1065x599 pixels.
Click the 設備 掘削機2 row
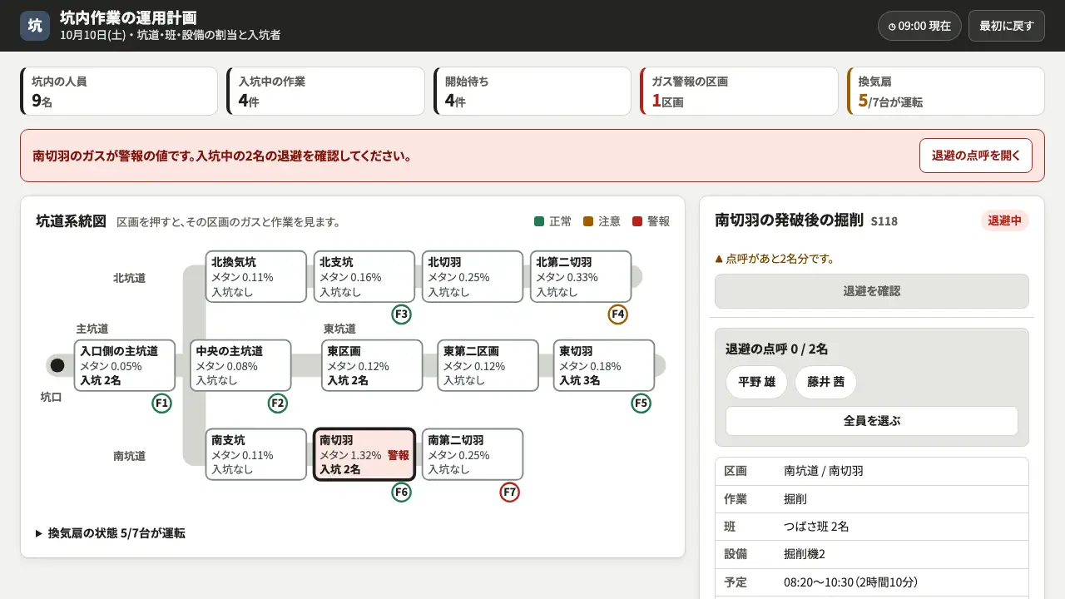coord(871,555)
